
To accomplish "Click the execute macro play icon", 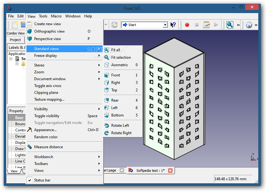I will point(216,25).
